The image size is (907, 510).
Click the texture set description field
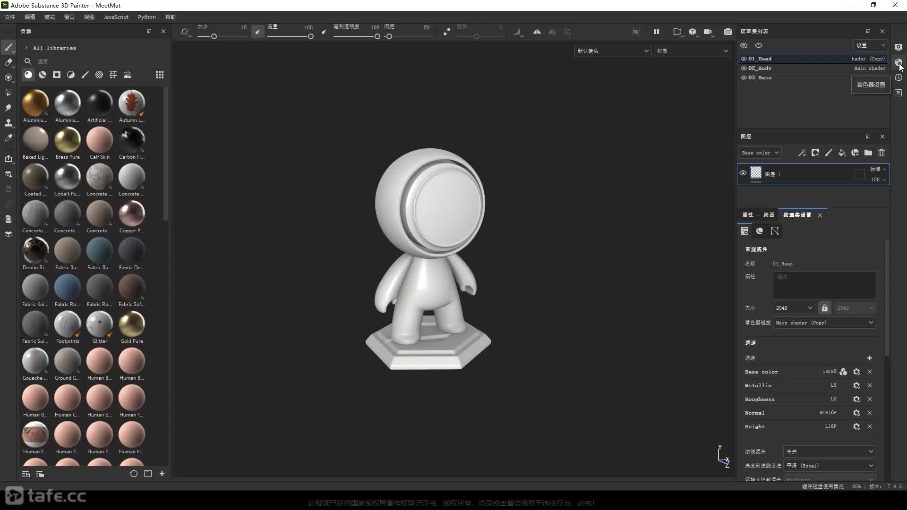[x=824, y=285]
